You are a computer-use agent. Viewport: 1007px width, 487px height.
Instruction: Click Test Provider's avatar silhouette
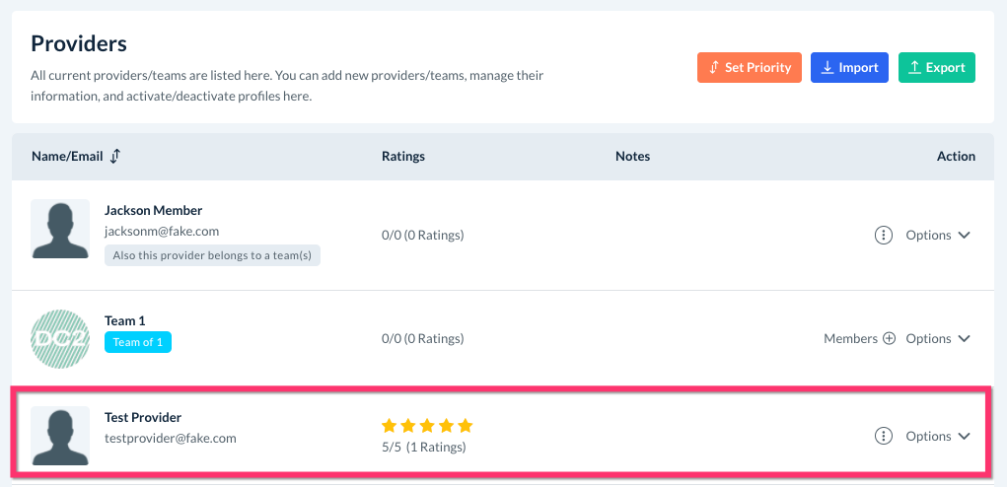[60, 435]
